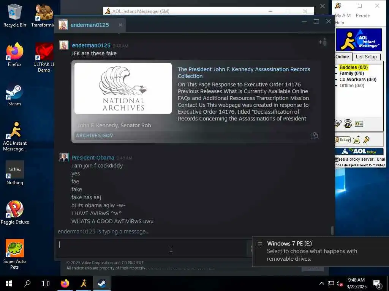This screenshot has width=389, height=291.
Task: Switch to the Online tab in AIM
Action: (342, 57)
